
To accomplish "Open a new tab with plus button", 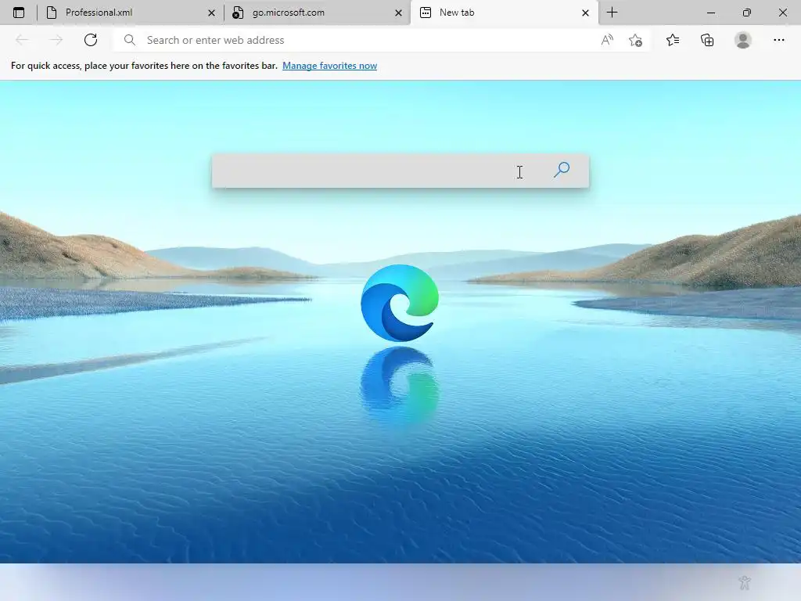I will [x=612, y=13].
